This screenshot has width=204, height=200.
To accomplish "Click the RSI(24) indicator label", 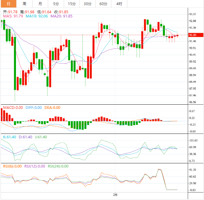I will [58, 166].
